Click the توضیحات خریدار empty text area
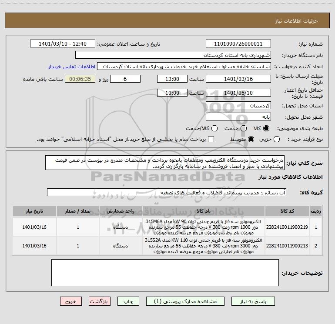335x324 pixels. click(x=165, y=273)
